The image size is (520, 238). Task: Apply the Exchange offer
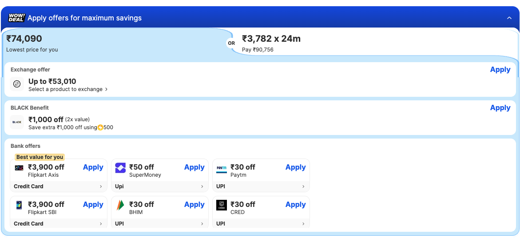(500, 70)
